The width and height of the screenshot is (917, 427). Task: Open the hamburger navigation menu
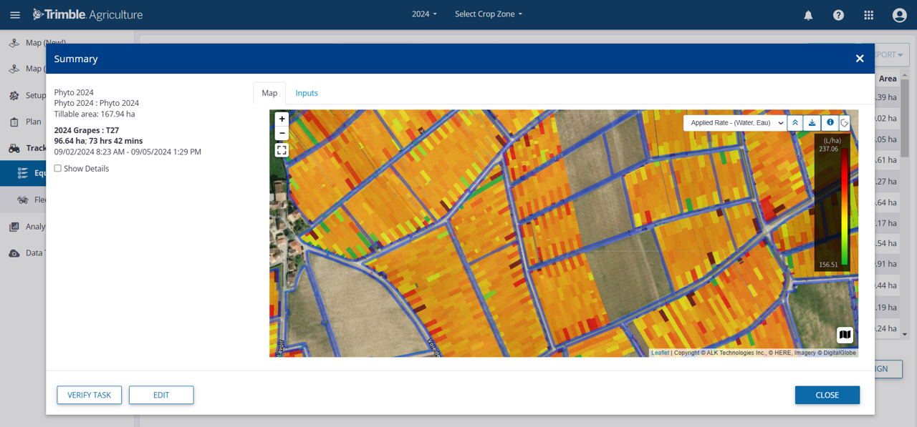14,14
